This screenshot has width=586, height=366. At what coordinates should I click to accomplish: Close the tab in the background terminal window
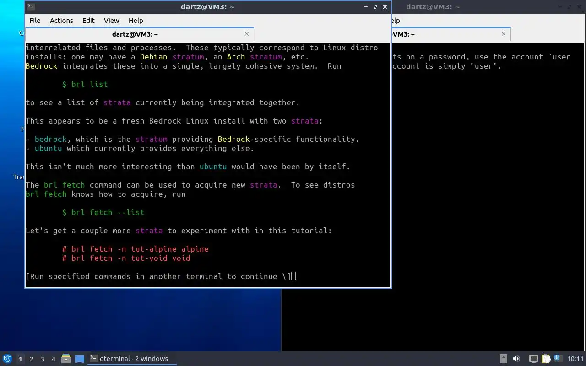(x=504, y=34)
